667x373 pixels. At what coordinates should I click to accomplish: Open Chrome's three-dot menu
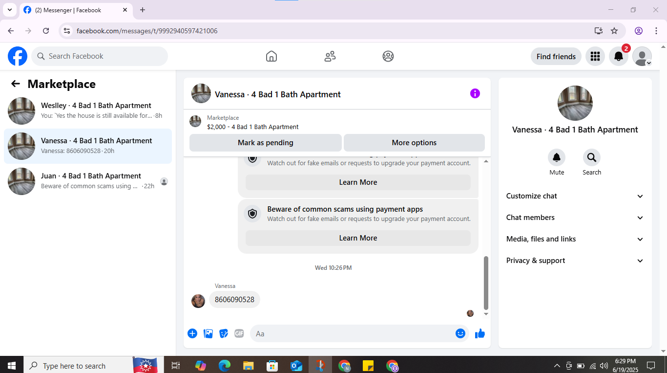[x=656, y=31]
